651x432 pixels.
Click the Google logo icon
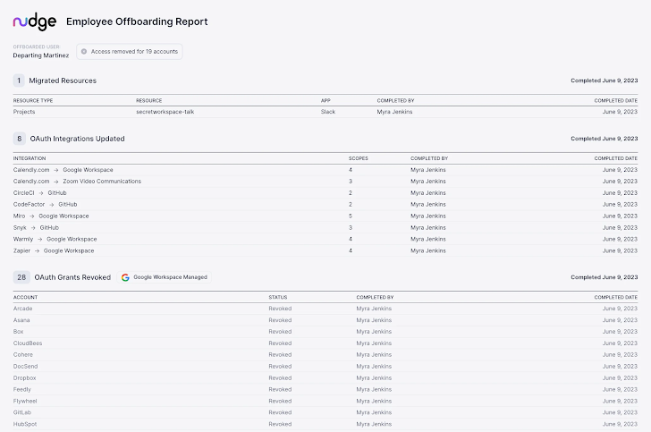pos(126,277)
